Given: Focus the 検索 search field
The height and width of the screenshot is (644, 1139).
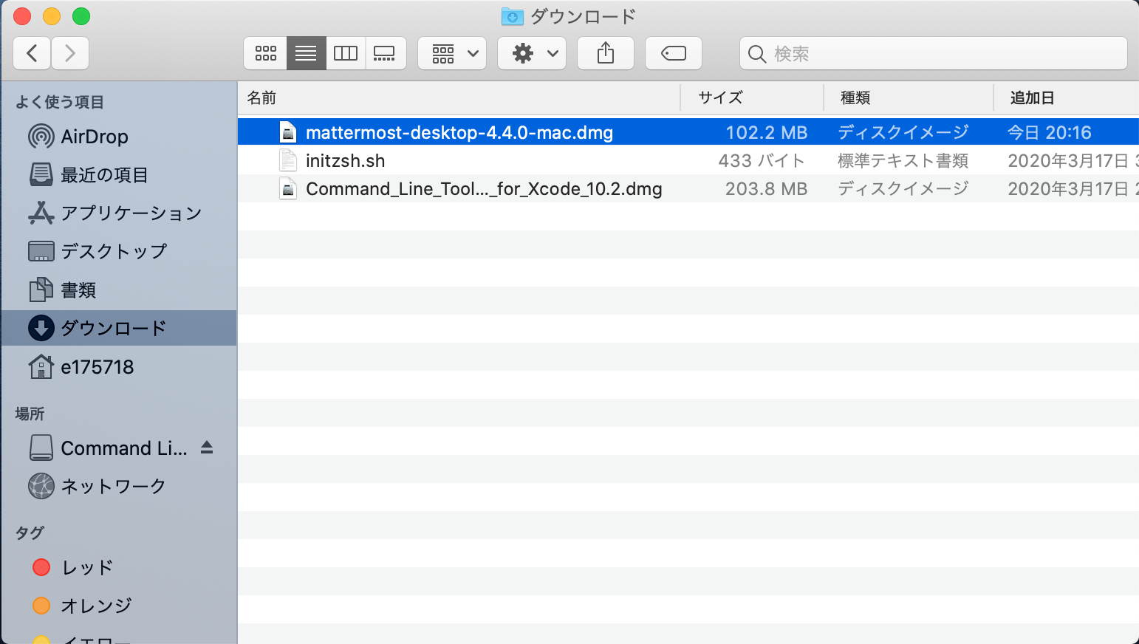Looking at the screenshot, I should 934,53.
